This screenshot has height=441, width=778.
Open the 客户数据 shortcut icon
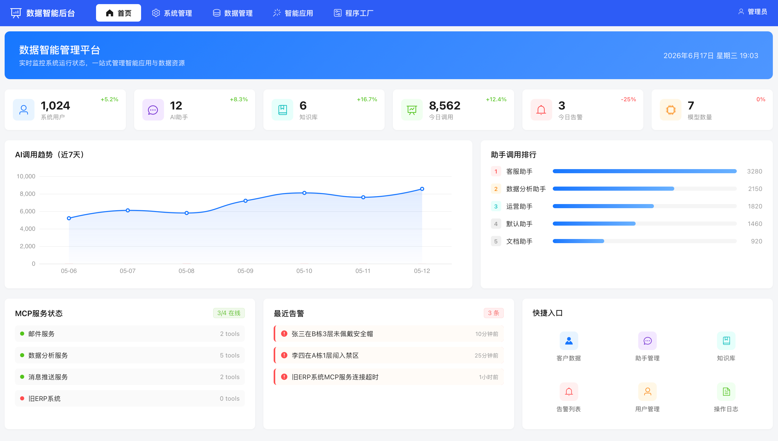pos(569,341)
